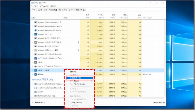Click the Windows Driver Foundation process icon
The height and width of the screenshot is (110, 195).
click(x=36, y=22)
